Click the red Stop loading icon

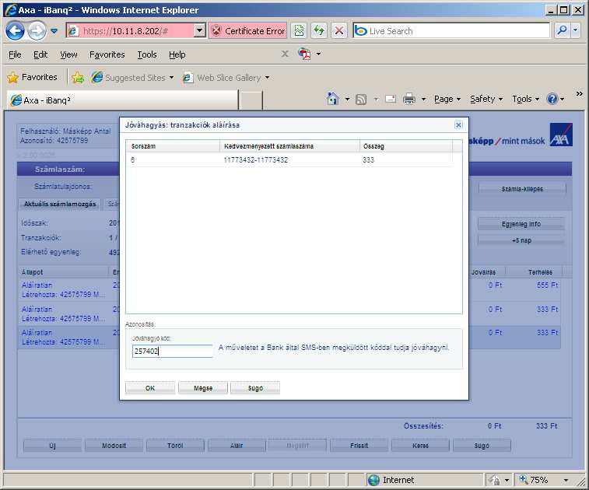(338, 31)
